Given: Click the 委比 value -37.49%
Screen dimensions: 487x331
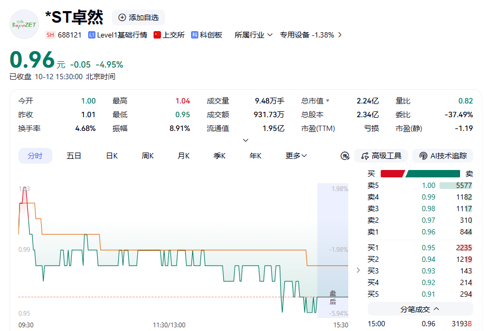Looking at the screenshot, I should click(459, 115).
